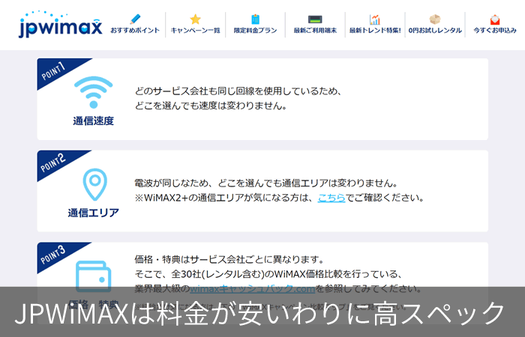Open the 0円お試しレンタル menu item
This screenshot has height=337, width=525.
coord(435,31)
